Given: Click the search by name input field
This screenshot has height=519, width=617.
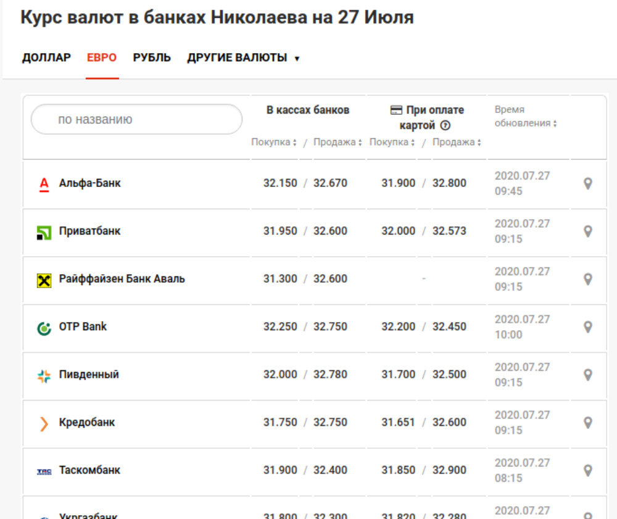Looking at the screenshot, I should click(x=136, y=119).
